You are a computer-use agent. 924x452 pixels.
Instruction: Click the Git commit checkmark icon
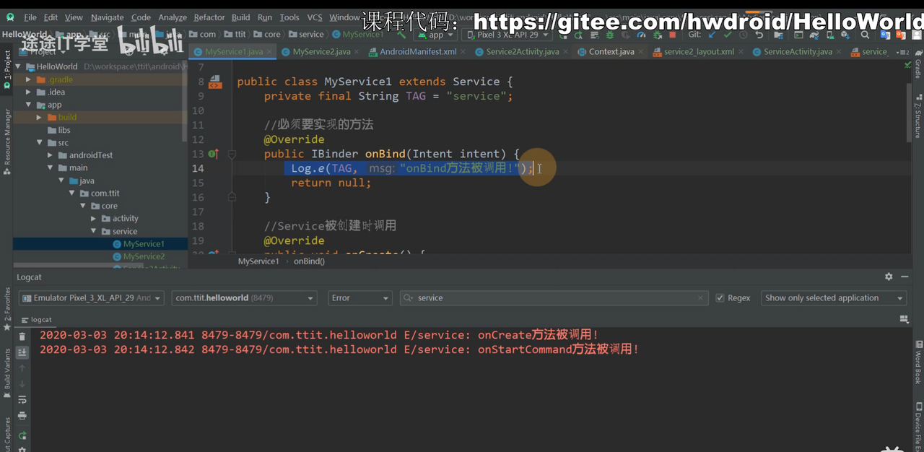coord(728,35)
